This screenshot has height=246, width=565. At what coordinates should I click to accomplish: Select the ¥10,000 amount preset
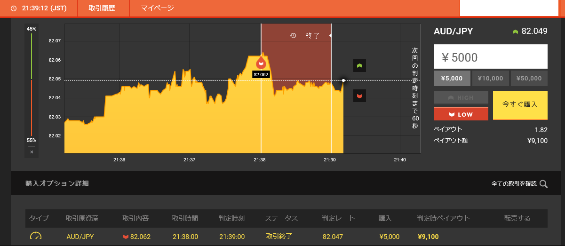490,79
